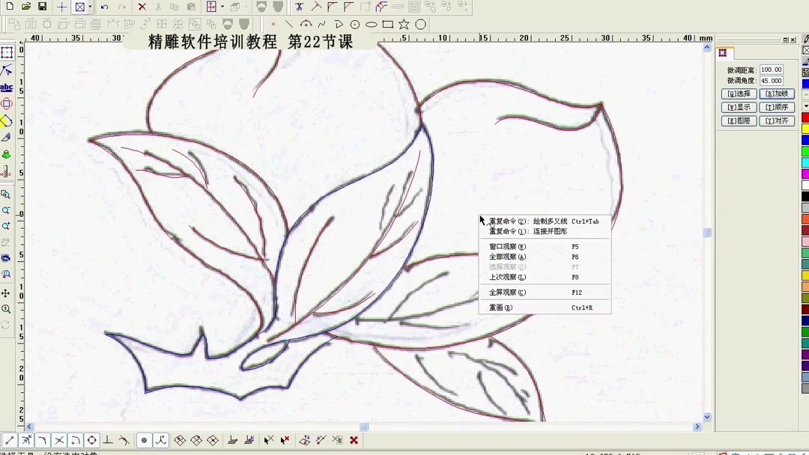The height and width of the screenshot is (455, 809).
Task: Select the node editing arrow tool
Action: (x=7, y=70)
